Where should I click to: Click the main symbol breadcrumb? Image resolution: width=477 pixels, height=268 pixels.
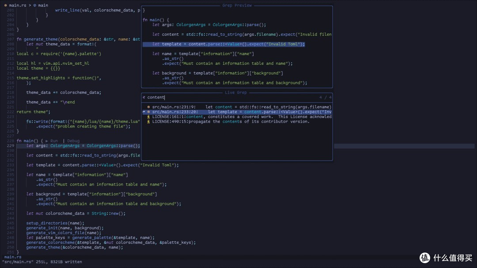[x=43, y=5]
